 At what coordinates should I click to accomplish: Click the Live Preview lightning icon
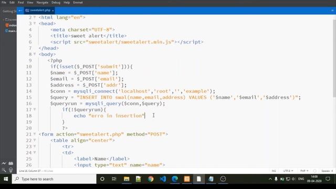tap(4, 163)
